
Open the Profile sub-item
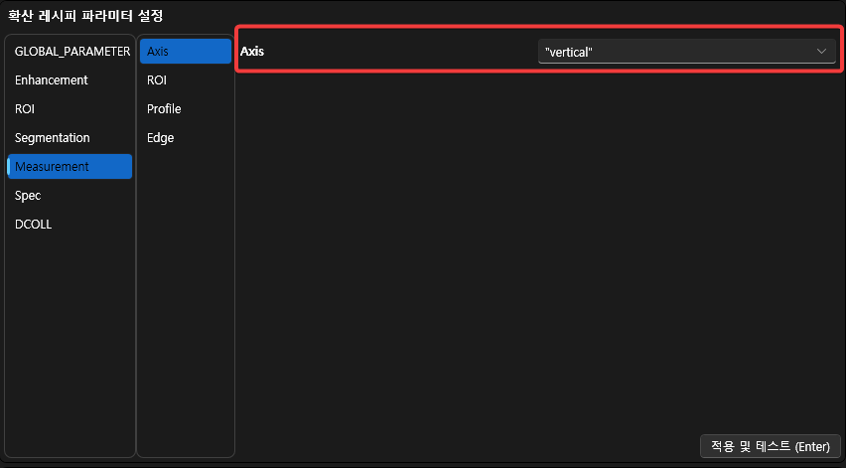click(x=164, y=108)
